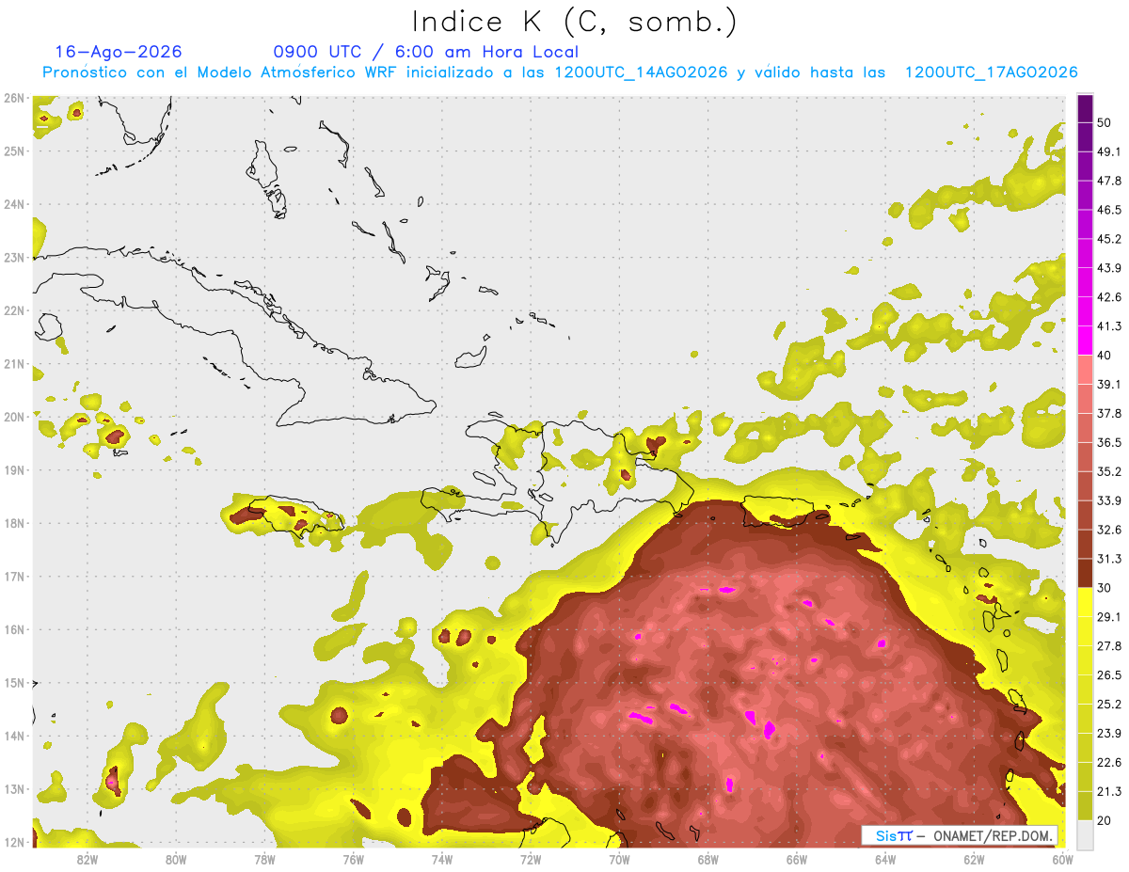Viewport: 1129px width, 872px height.
Task: Pick the gray segment below 20 on the color bar
Action: coord(1085,833)
